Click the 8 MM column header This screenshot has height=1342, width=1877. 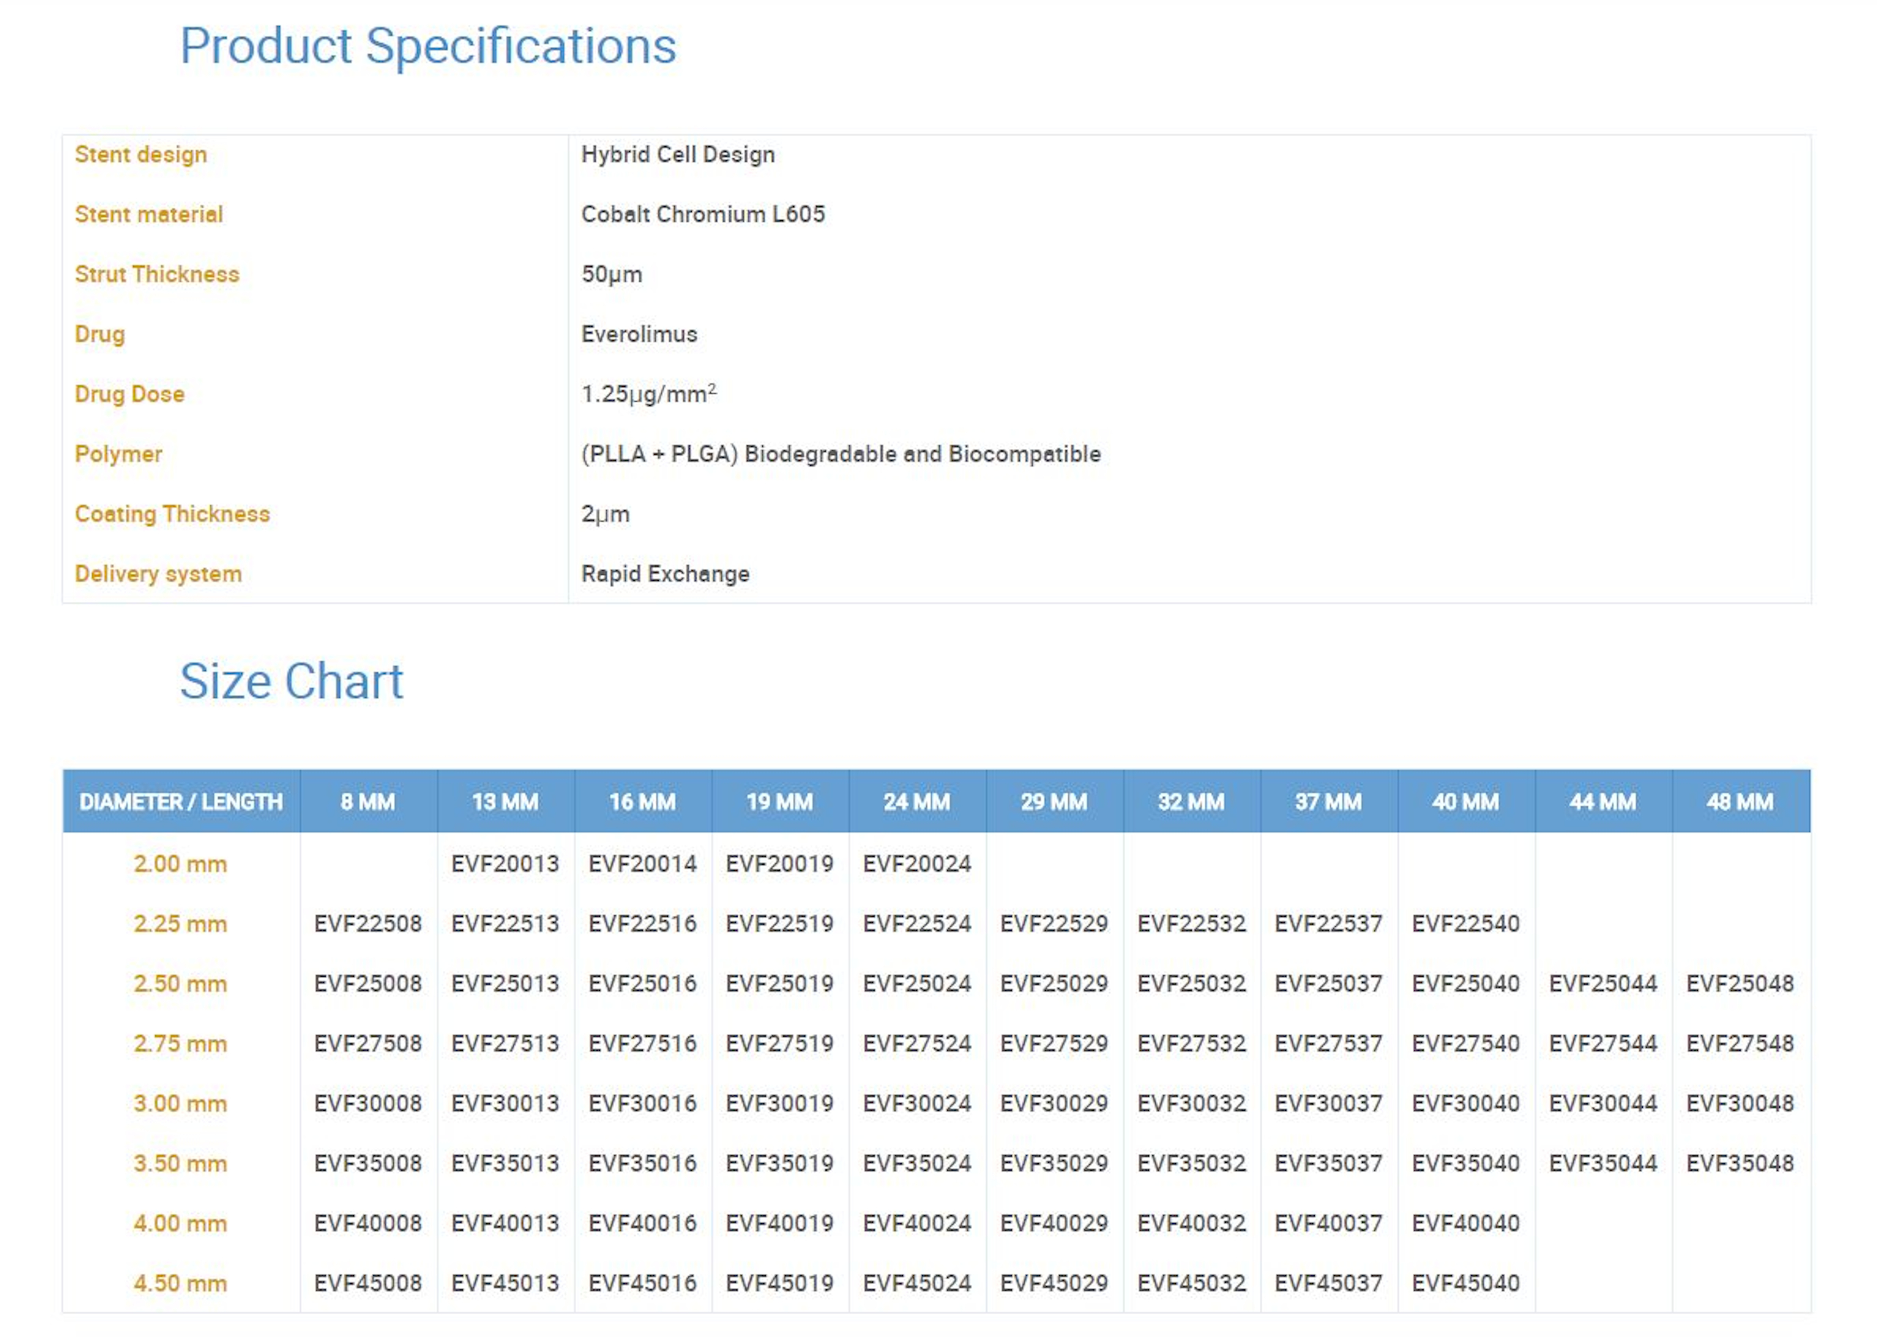(x=368, y=802)
